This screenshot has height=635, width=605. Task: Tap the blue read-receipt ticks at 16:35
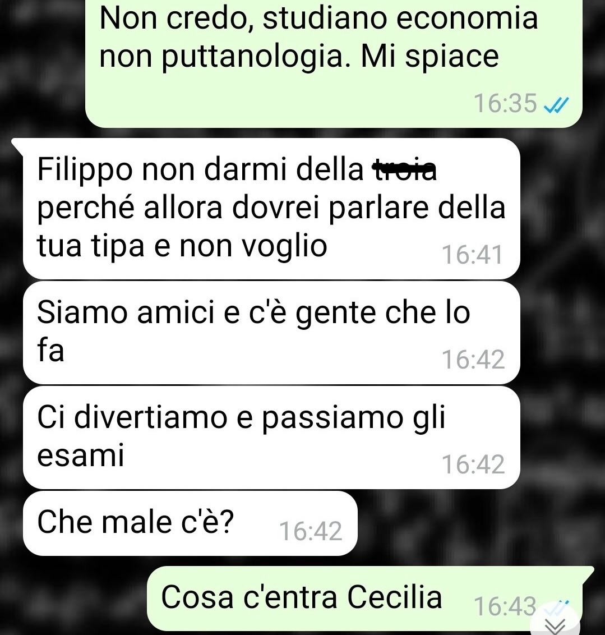556,105
